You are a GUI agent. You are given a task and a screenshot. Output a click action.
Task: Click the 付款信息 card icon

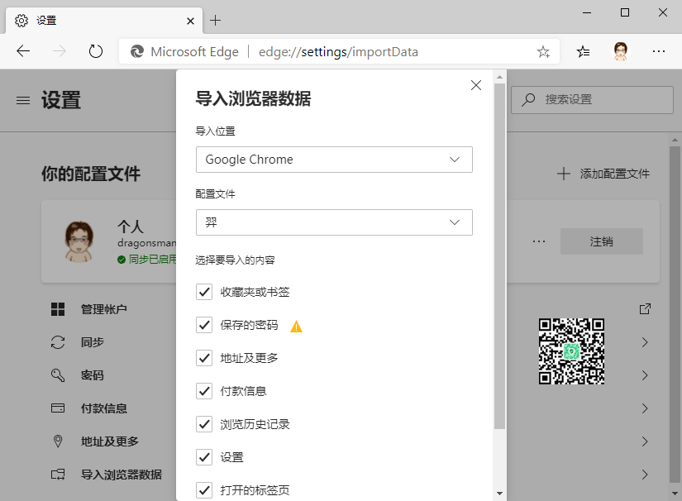pos(57,408)
